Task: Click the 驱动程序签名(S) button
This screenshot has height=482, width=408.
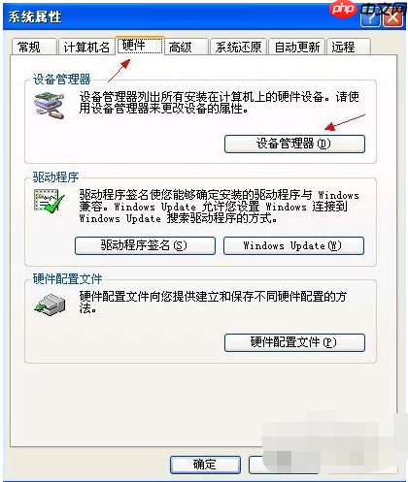Action: click(145, 245)
